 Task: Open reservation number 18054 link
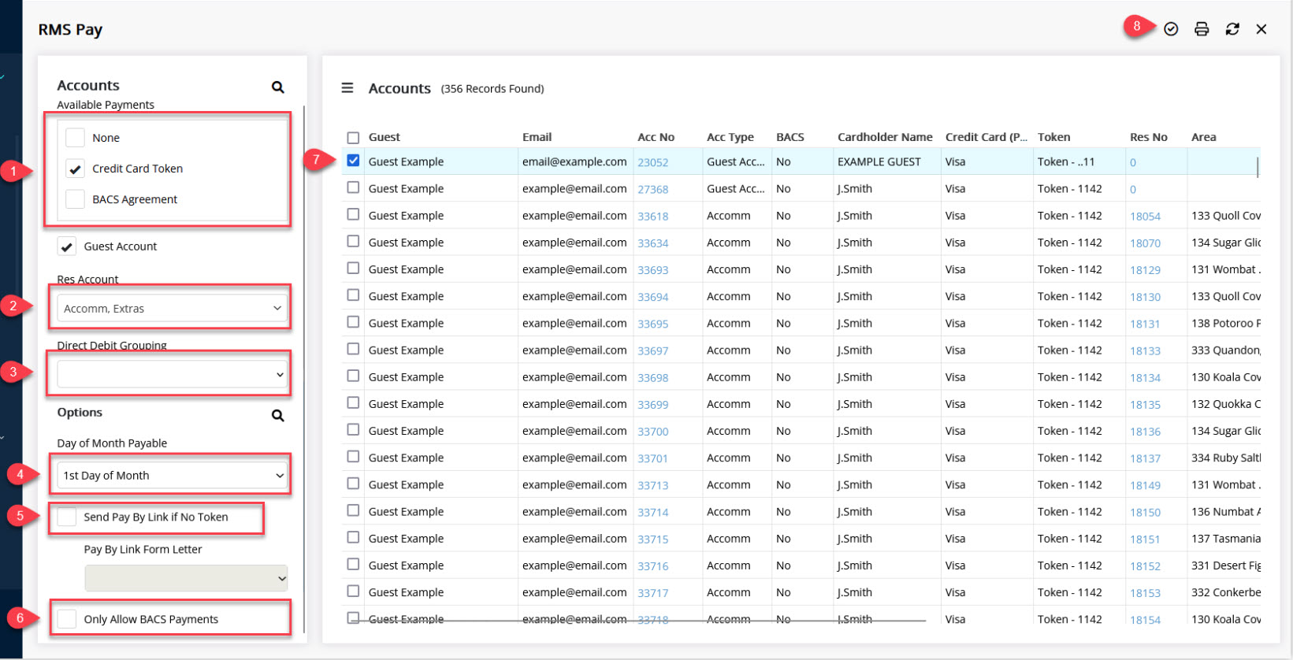pyautogui.click(x=1145, y=216)
